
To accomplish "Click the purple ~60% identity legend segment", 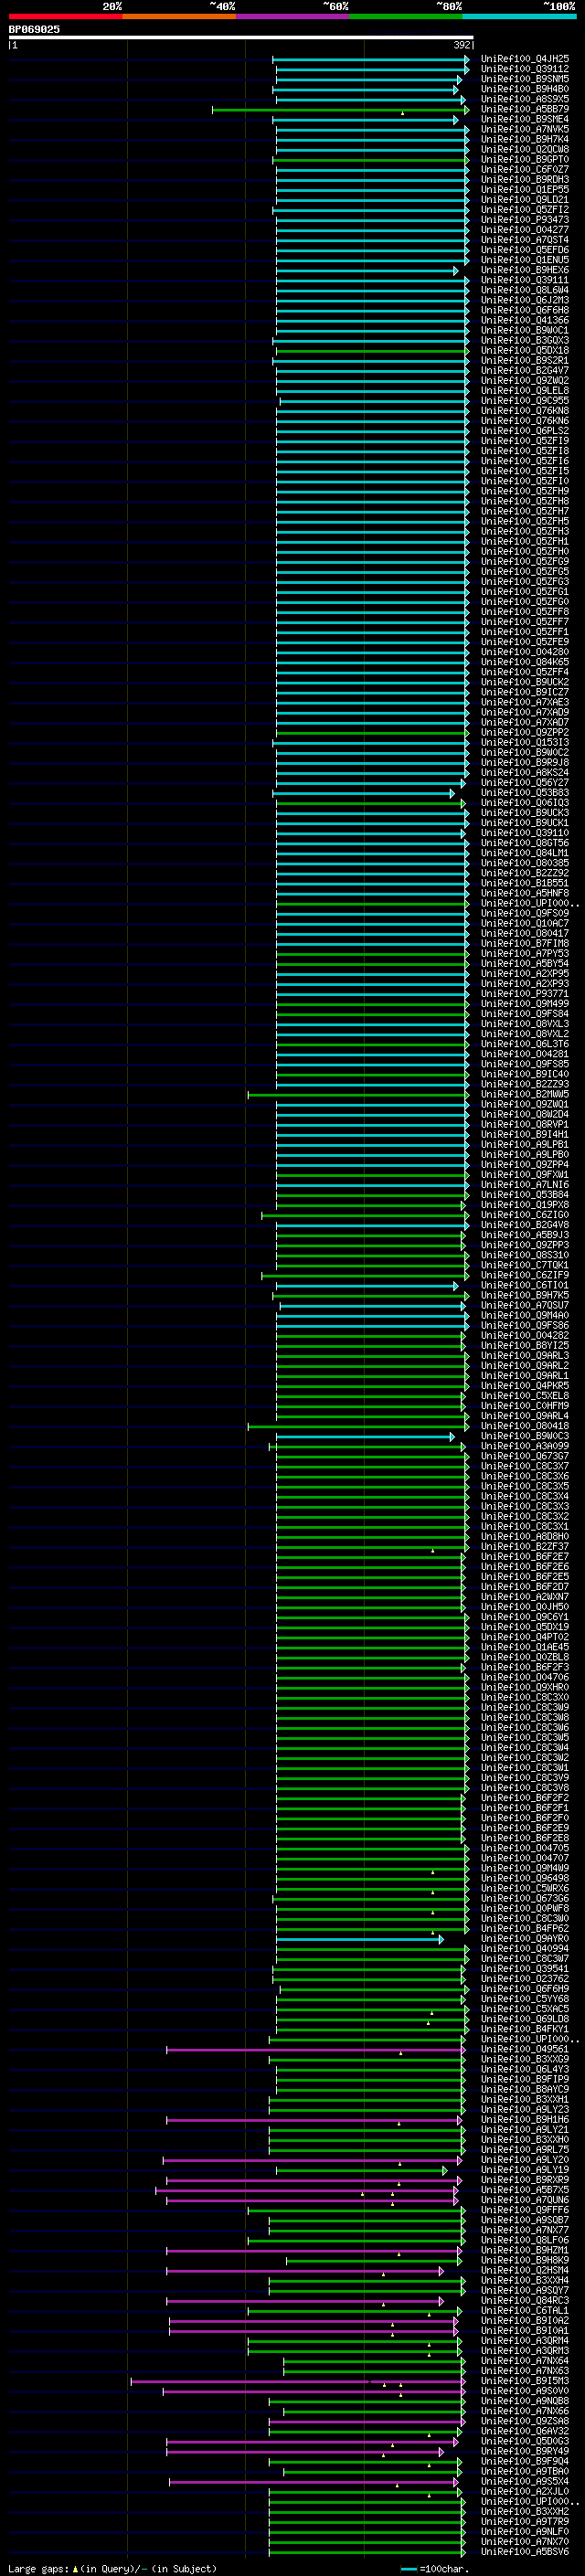I will point(292,16).
